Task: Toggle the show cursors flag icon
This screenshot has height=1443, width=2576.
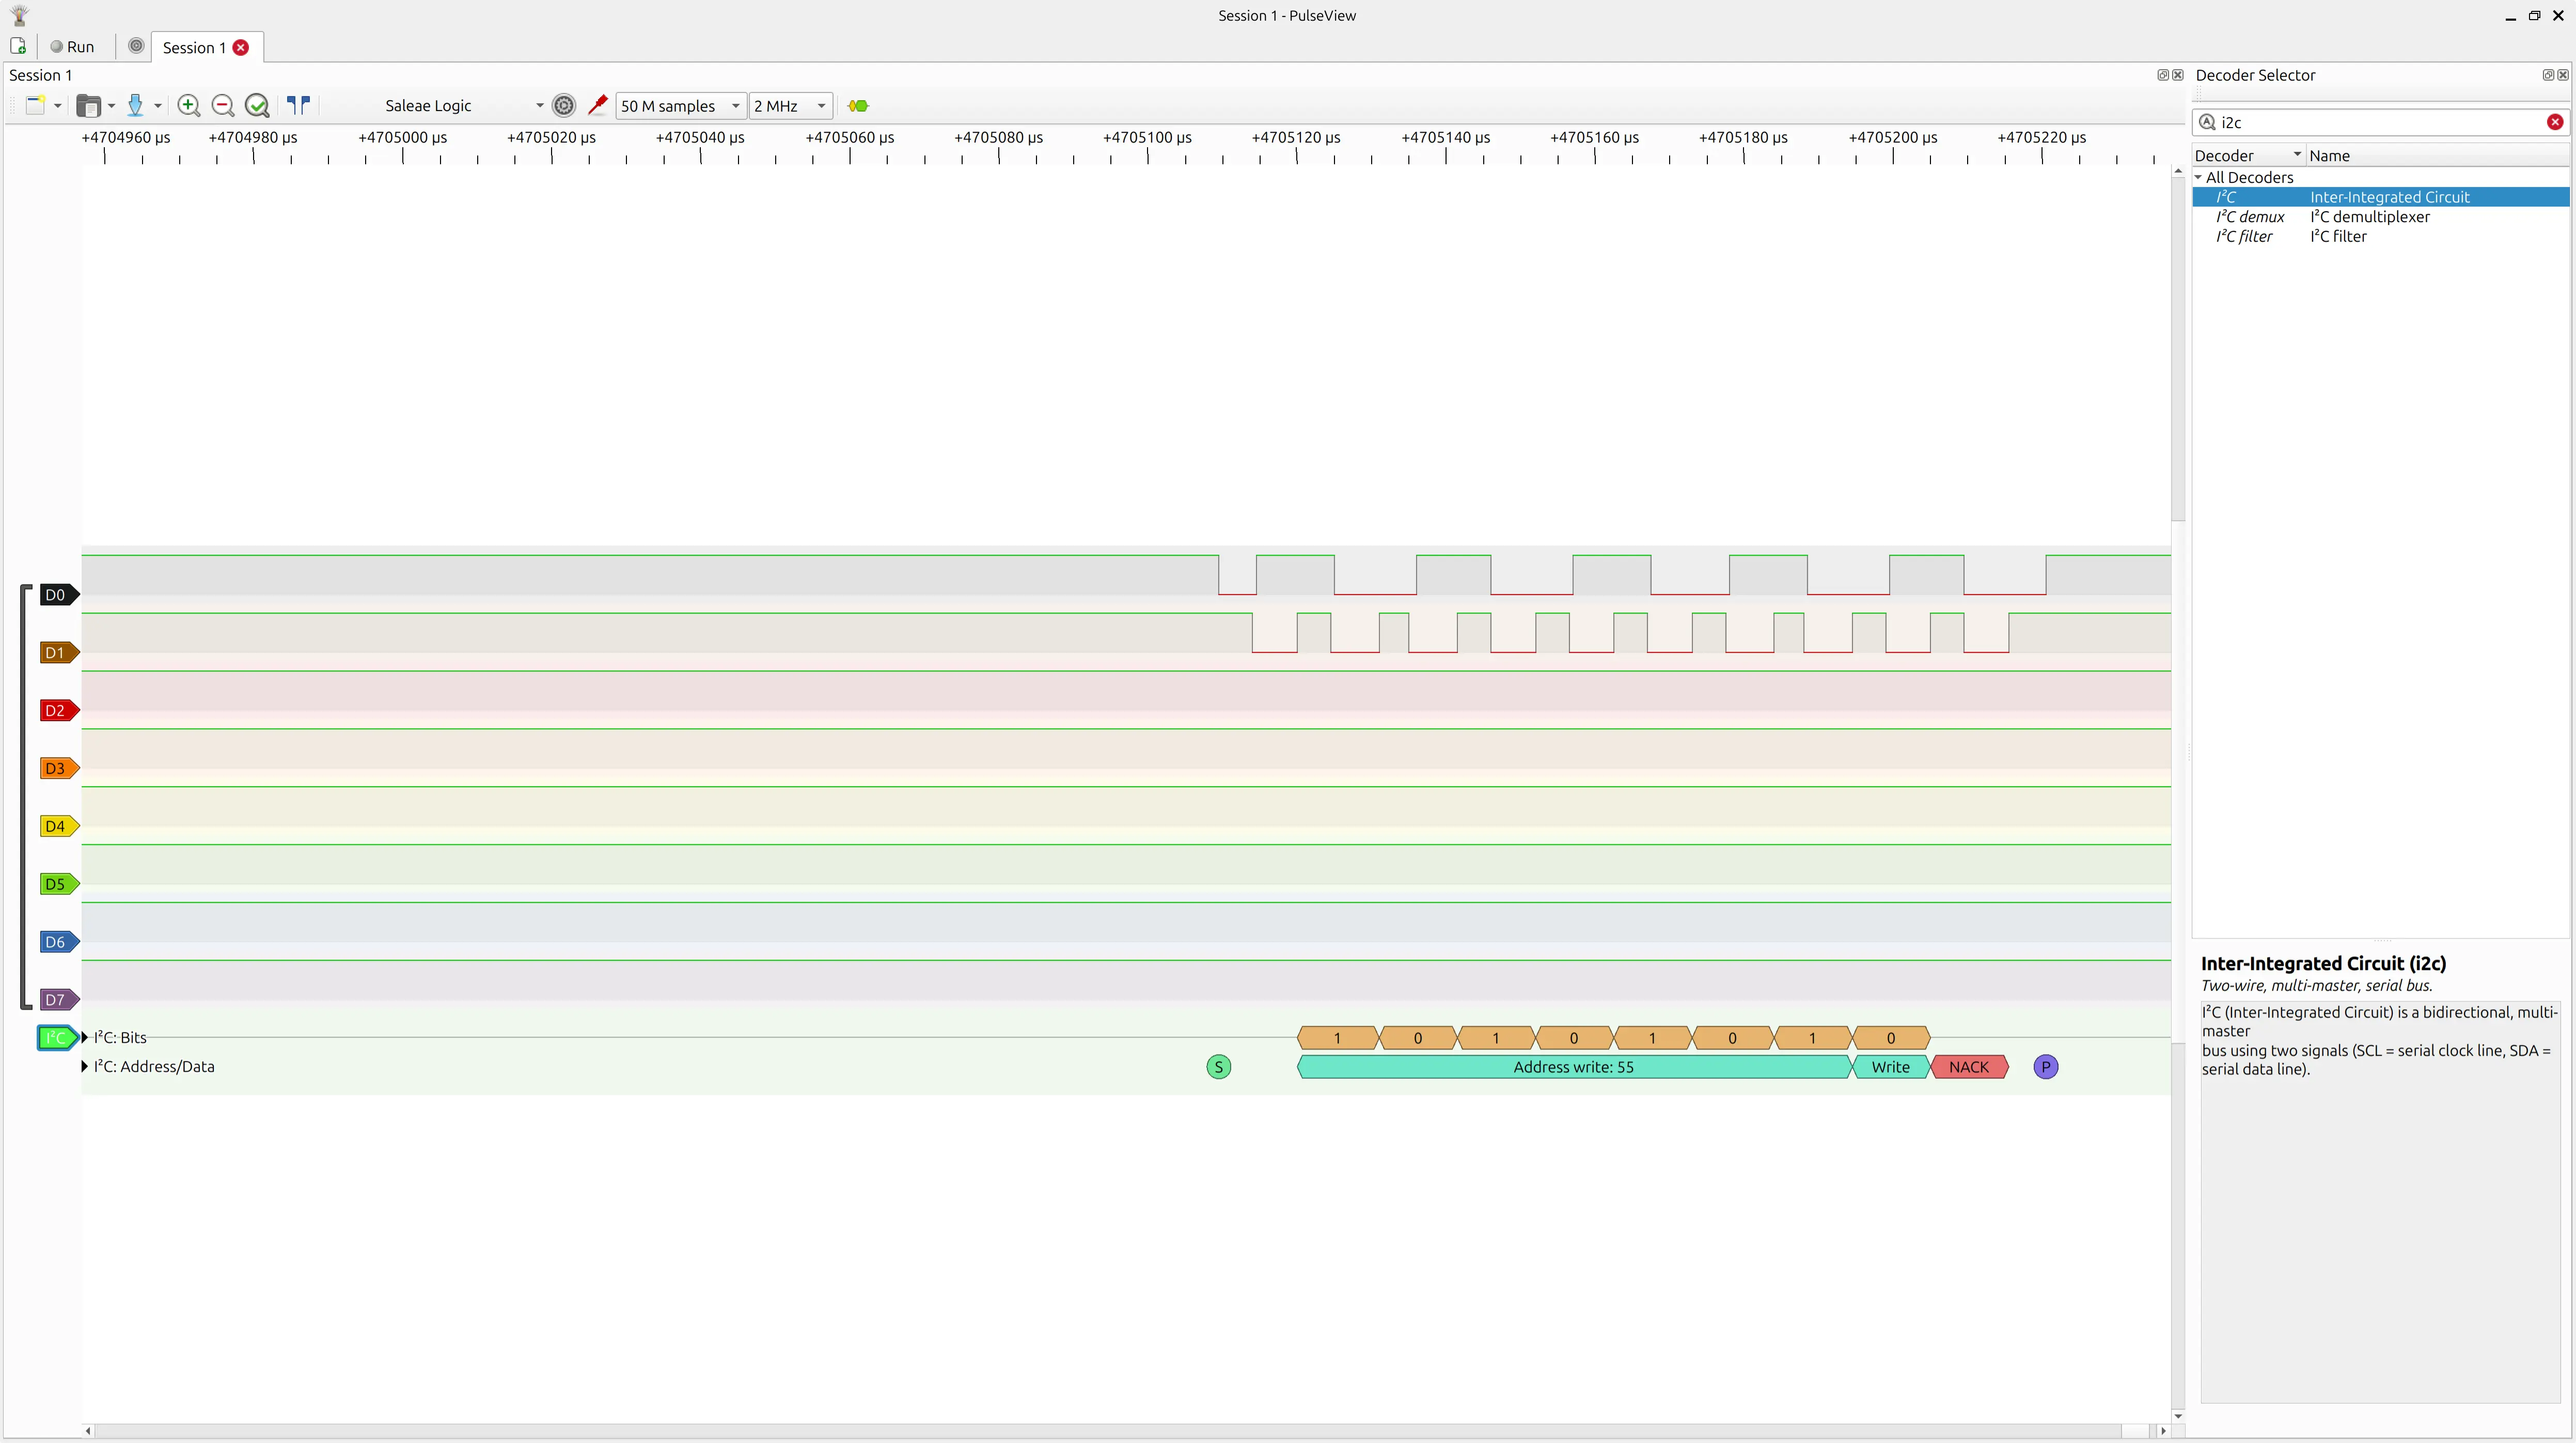Action: click(298, 105)
